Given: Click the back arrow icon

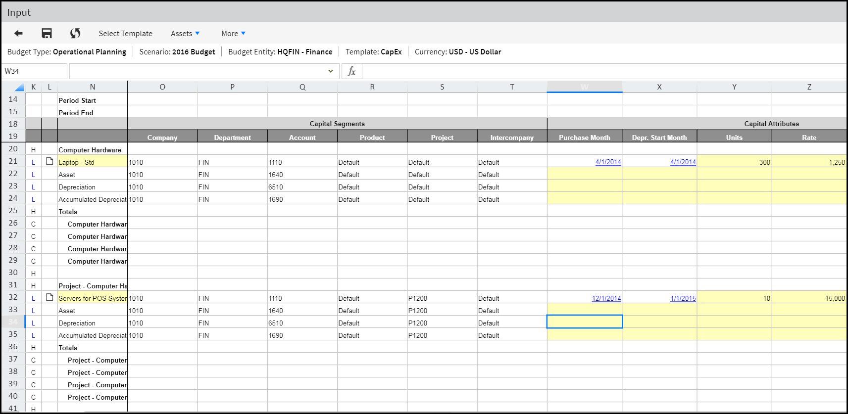Looking at the screenshot, I should pos(18,33).
